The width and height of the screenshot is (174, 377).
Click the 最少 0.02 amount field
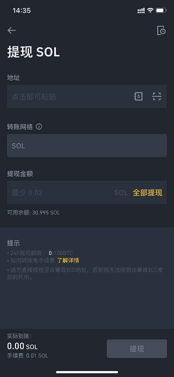60,193
